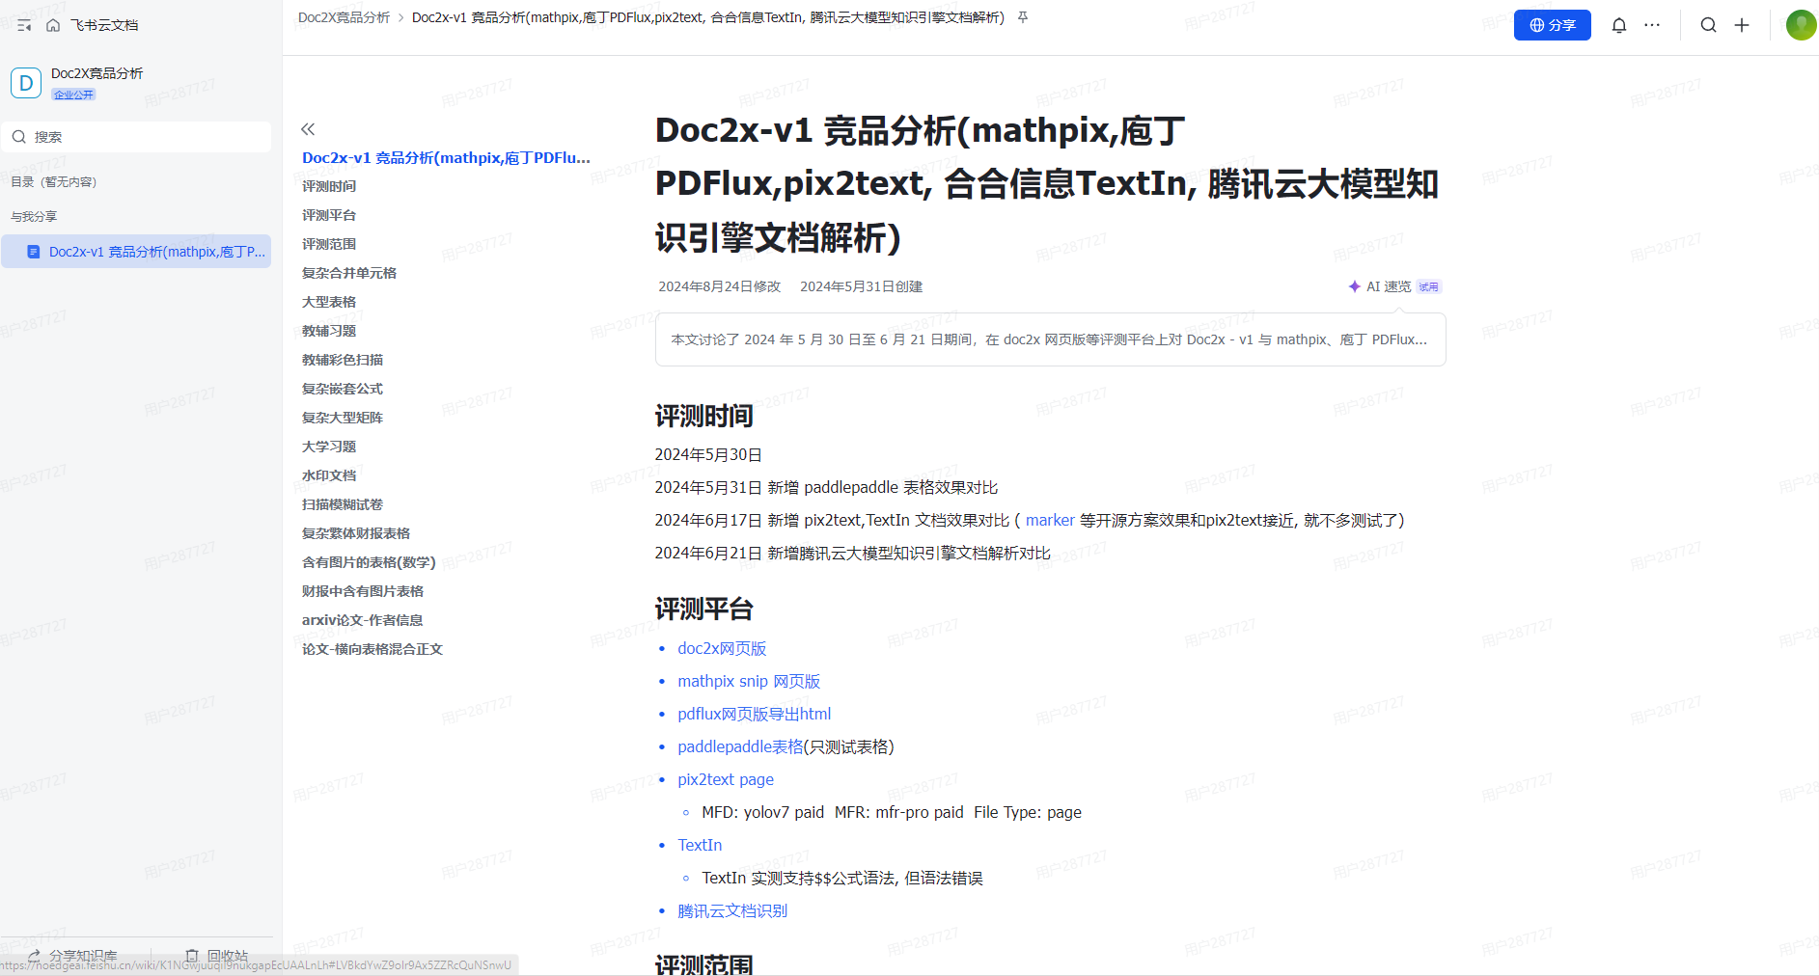Click the blue 分享 share button
Screen dimensions: 1819x976
pos(1552,25)
